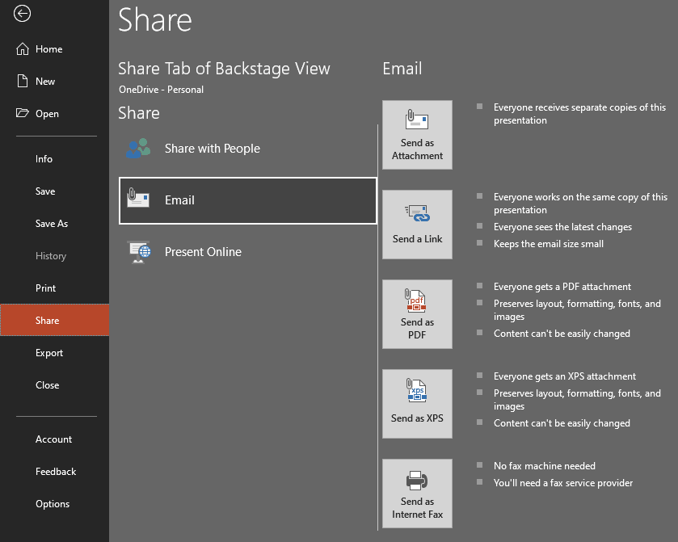Select the Send as Internet Fax icon
Image resolution: width=678 pixels, height=542 pixels.
pyautogui.click(x=417, y=478)
